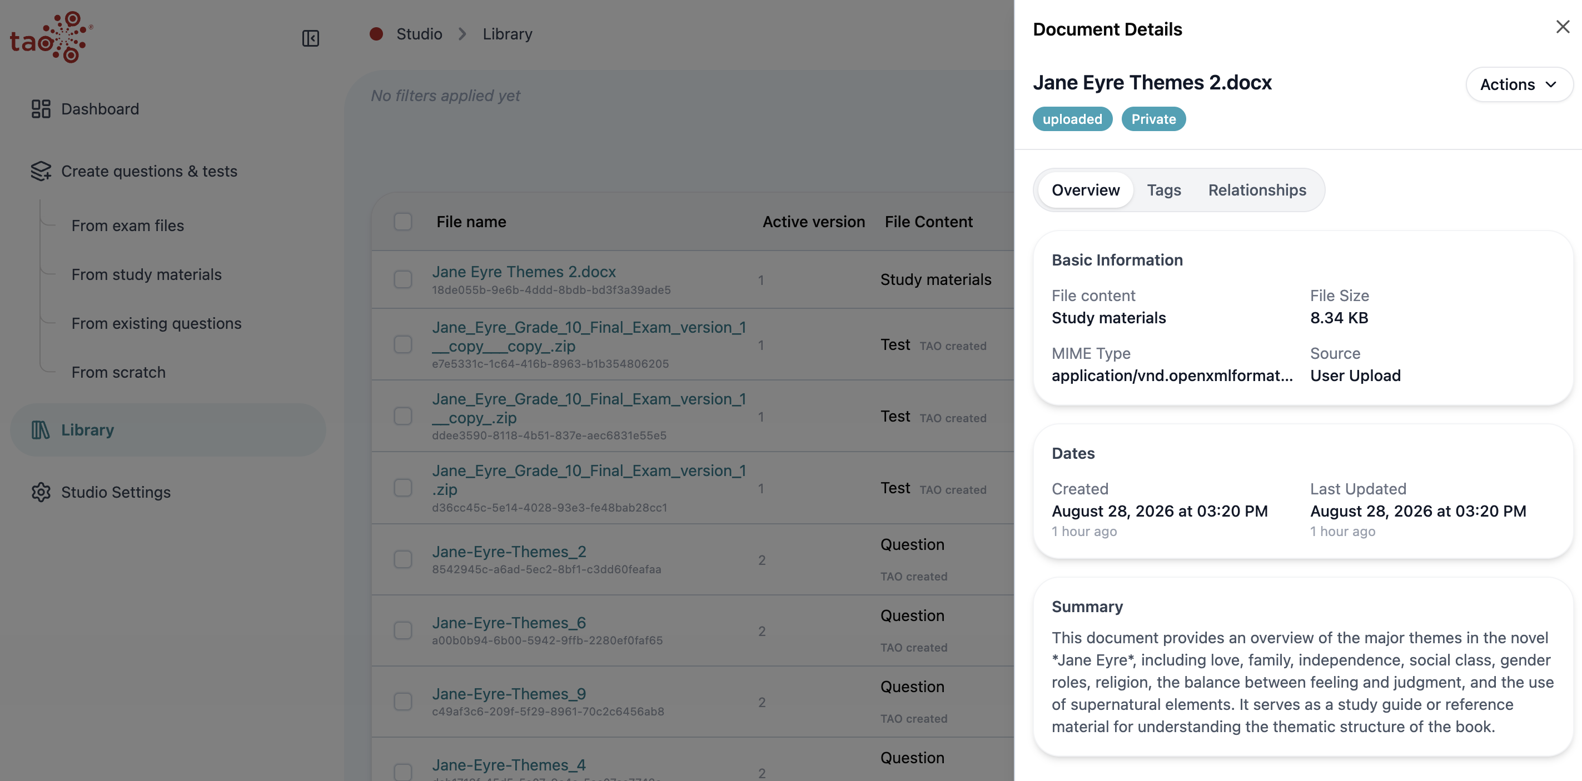1582x781 pixels.
Task: Open Jane-Eyre-Themes_6 question link
Action: 509,623
